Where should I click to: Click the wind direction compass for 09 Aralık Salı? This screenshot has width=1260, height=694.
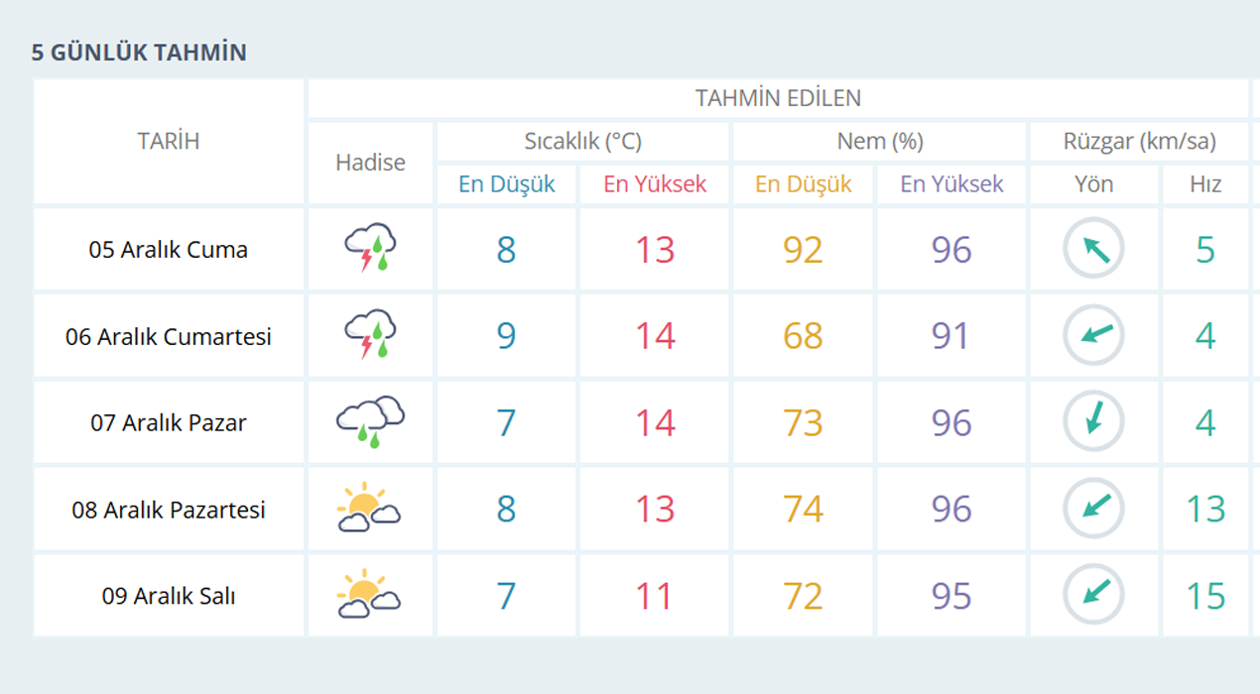pos(1093,596)
